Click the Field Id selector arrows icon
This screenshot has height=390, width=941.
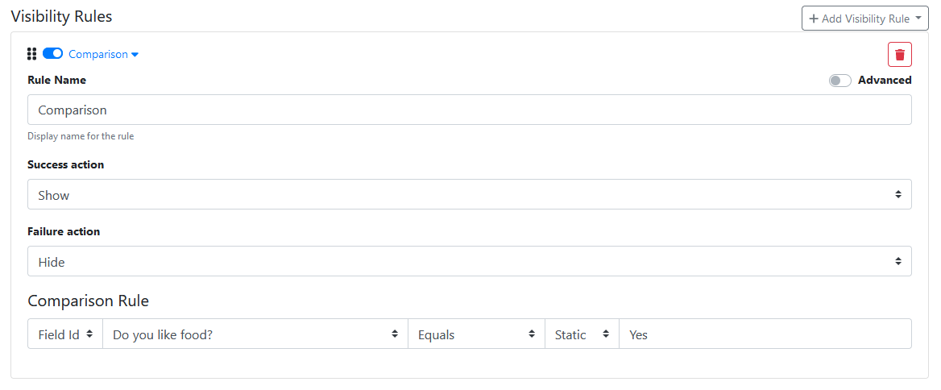[x=89, y=334]
